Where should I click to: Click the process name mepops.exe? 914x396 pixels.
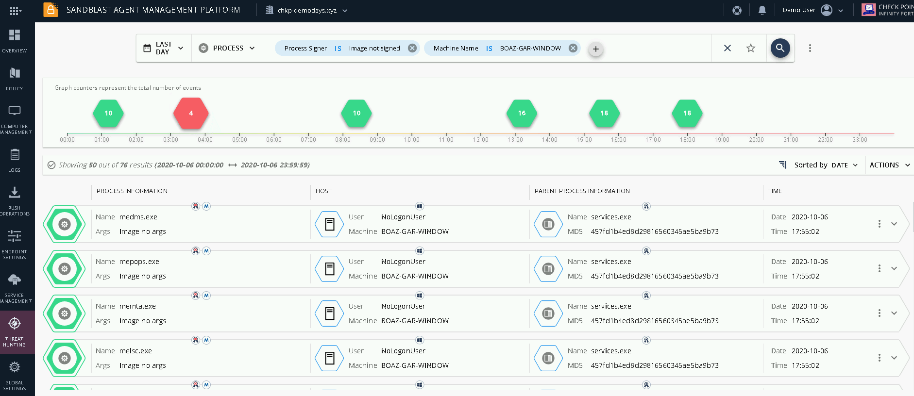point(139,262)
